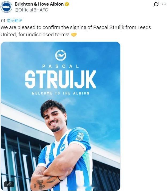Show translation via 显示翻译 link

coord(14,21)
